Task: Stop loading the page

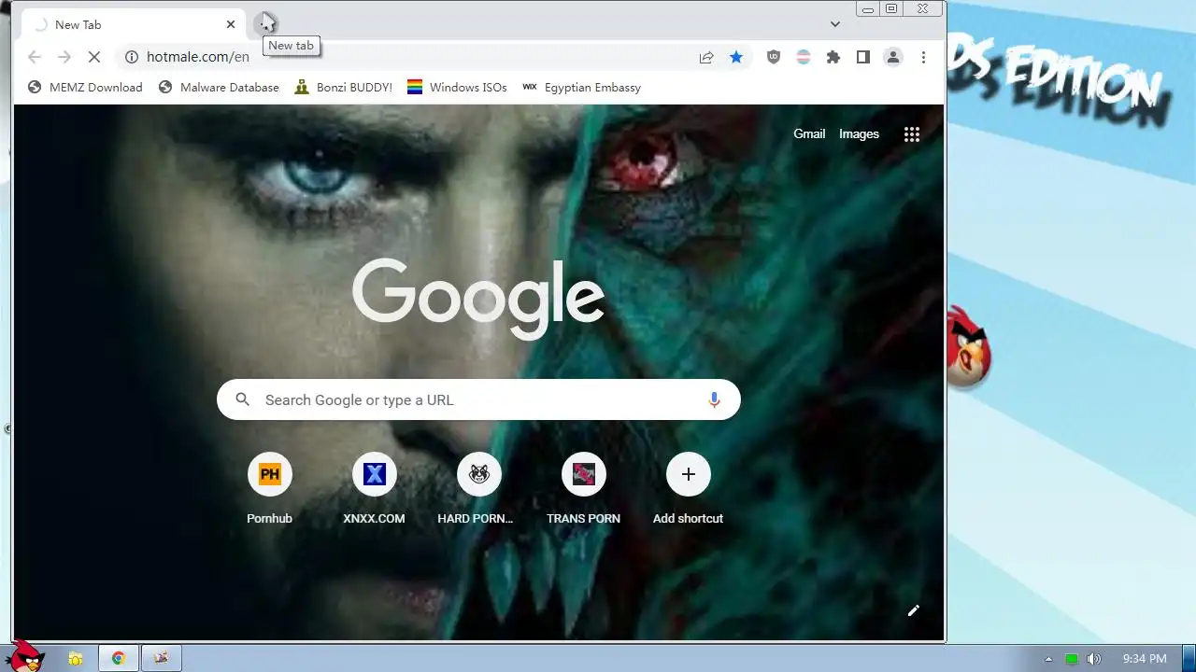Action: (94, 57)
